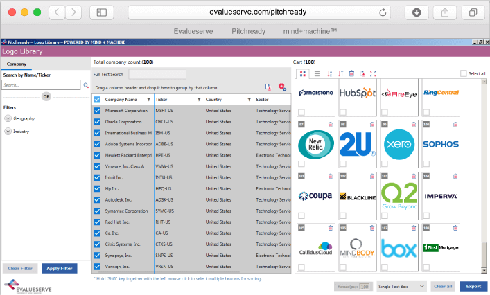Check the HubSpot logo checkbox
This screenshot has height=295, width=490.
click(x=343, y=111)
